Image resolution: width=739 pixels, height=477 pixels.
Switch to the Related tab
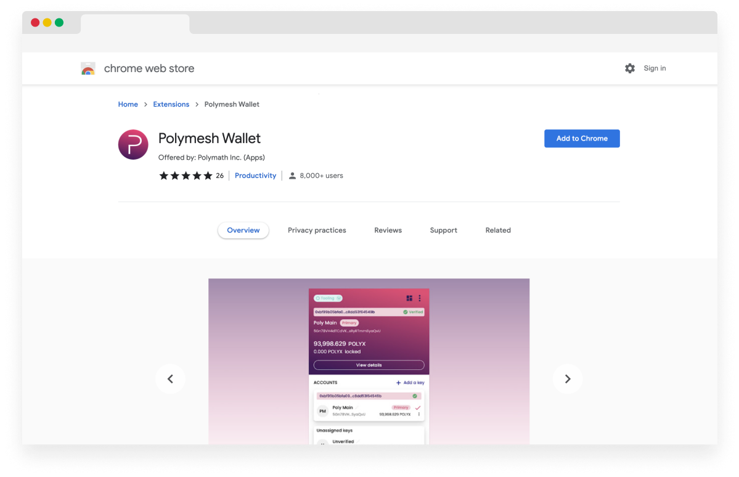pos(498,230)
